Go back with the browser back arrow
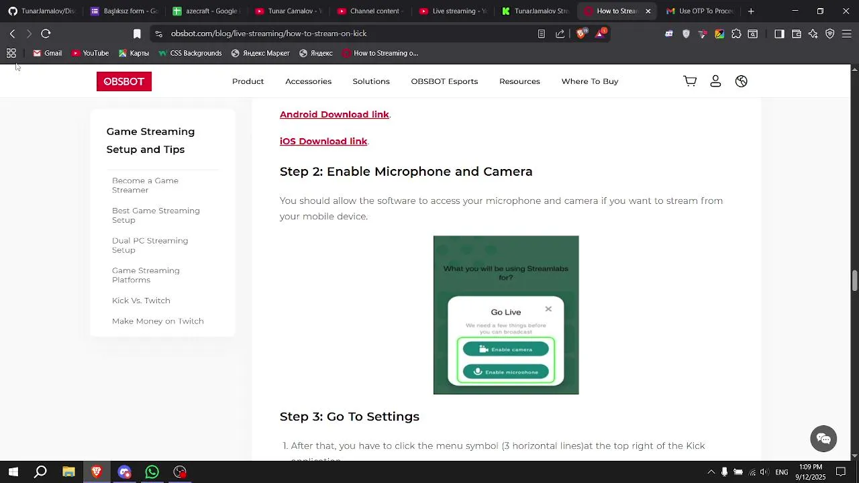Screen dimensions: 859x483 tap(13, 34)
